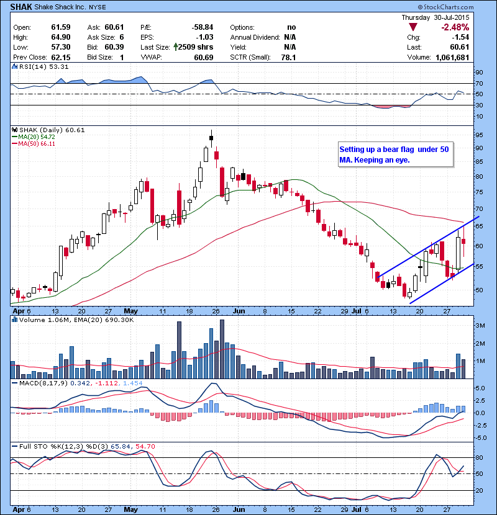Click the Full STO %K value 65.84
This screenshot has width=497, height=515.
click(121, 446)
